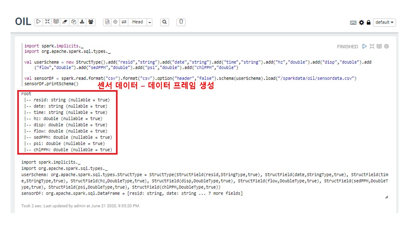Move note to trash with the bin icon
Image resolution: width=409 pixels, height=230 pixels.
tap(181, 22)
